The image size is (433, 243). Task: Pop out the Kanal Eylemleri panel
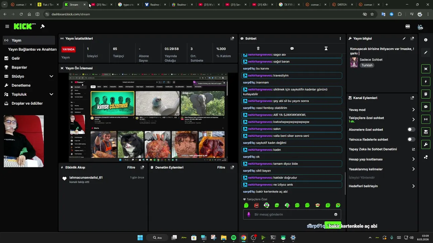[412, 98]
